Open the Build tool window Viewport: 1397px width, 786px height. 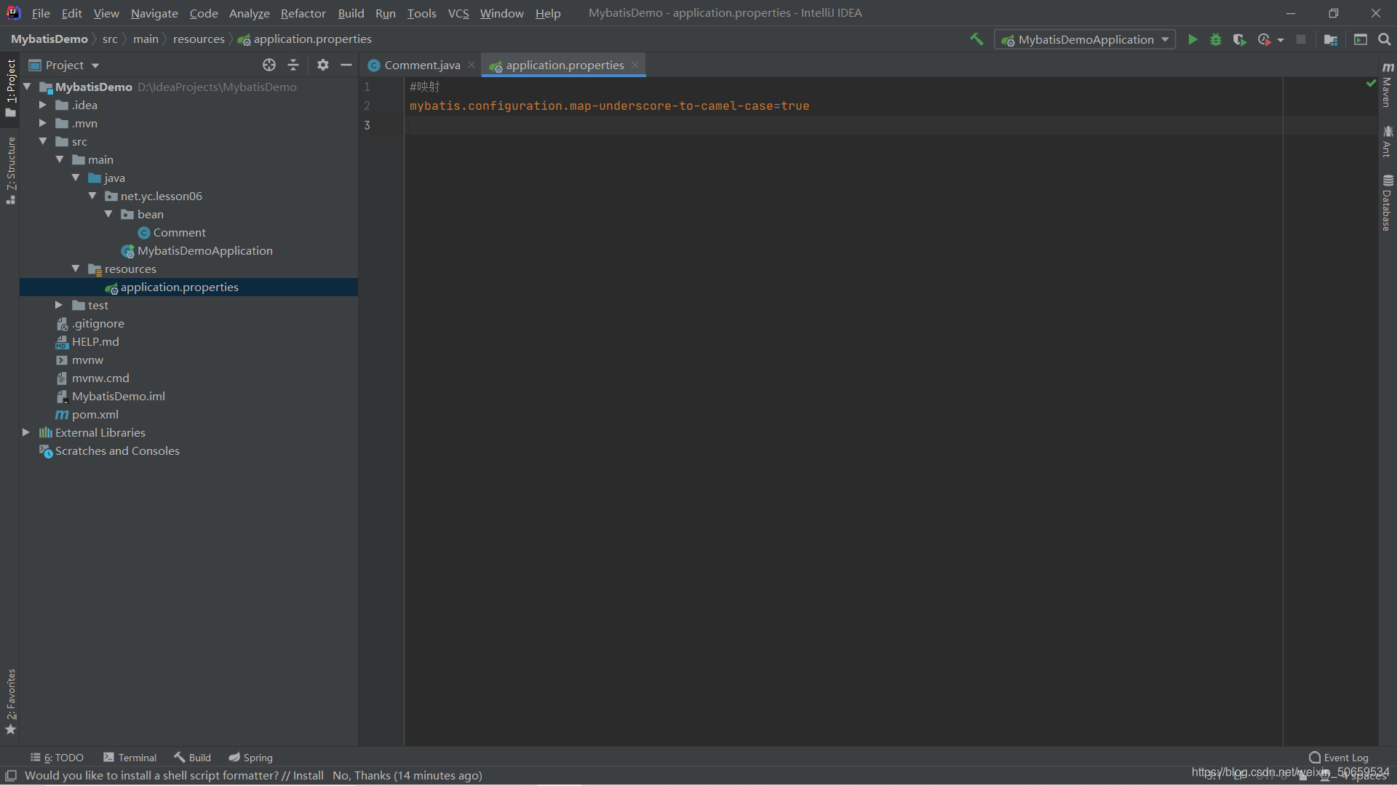[x=192, y=758]
